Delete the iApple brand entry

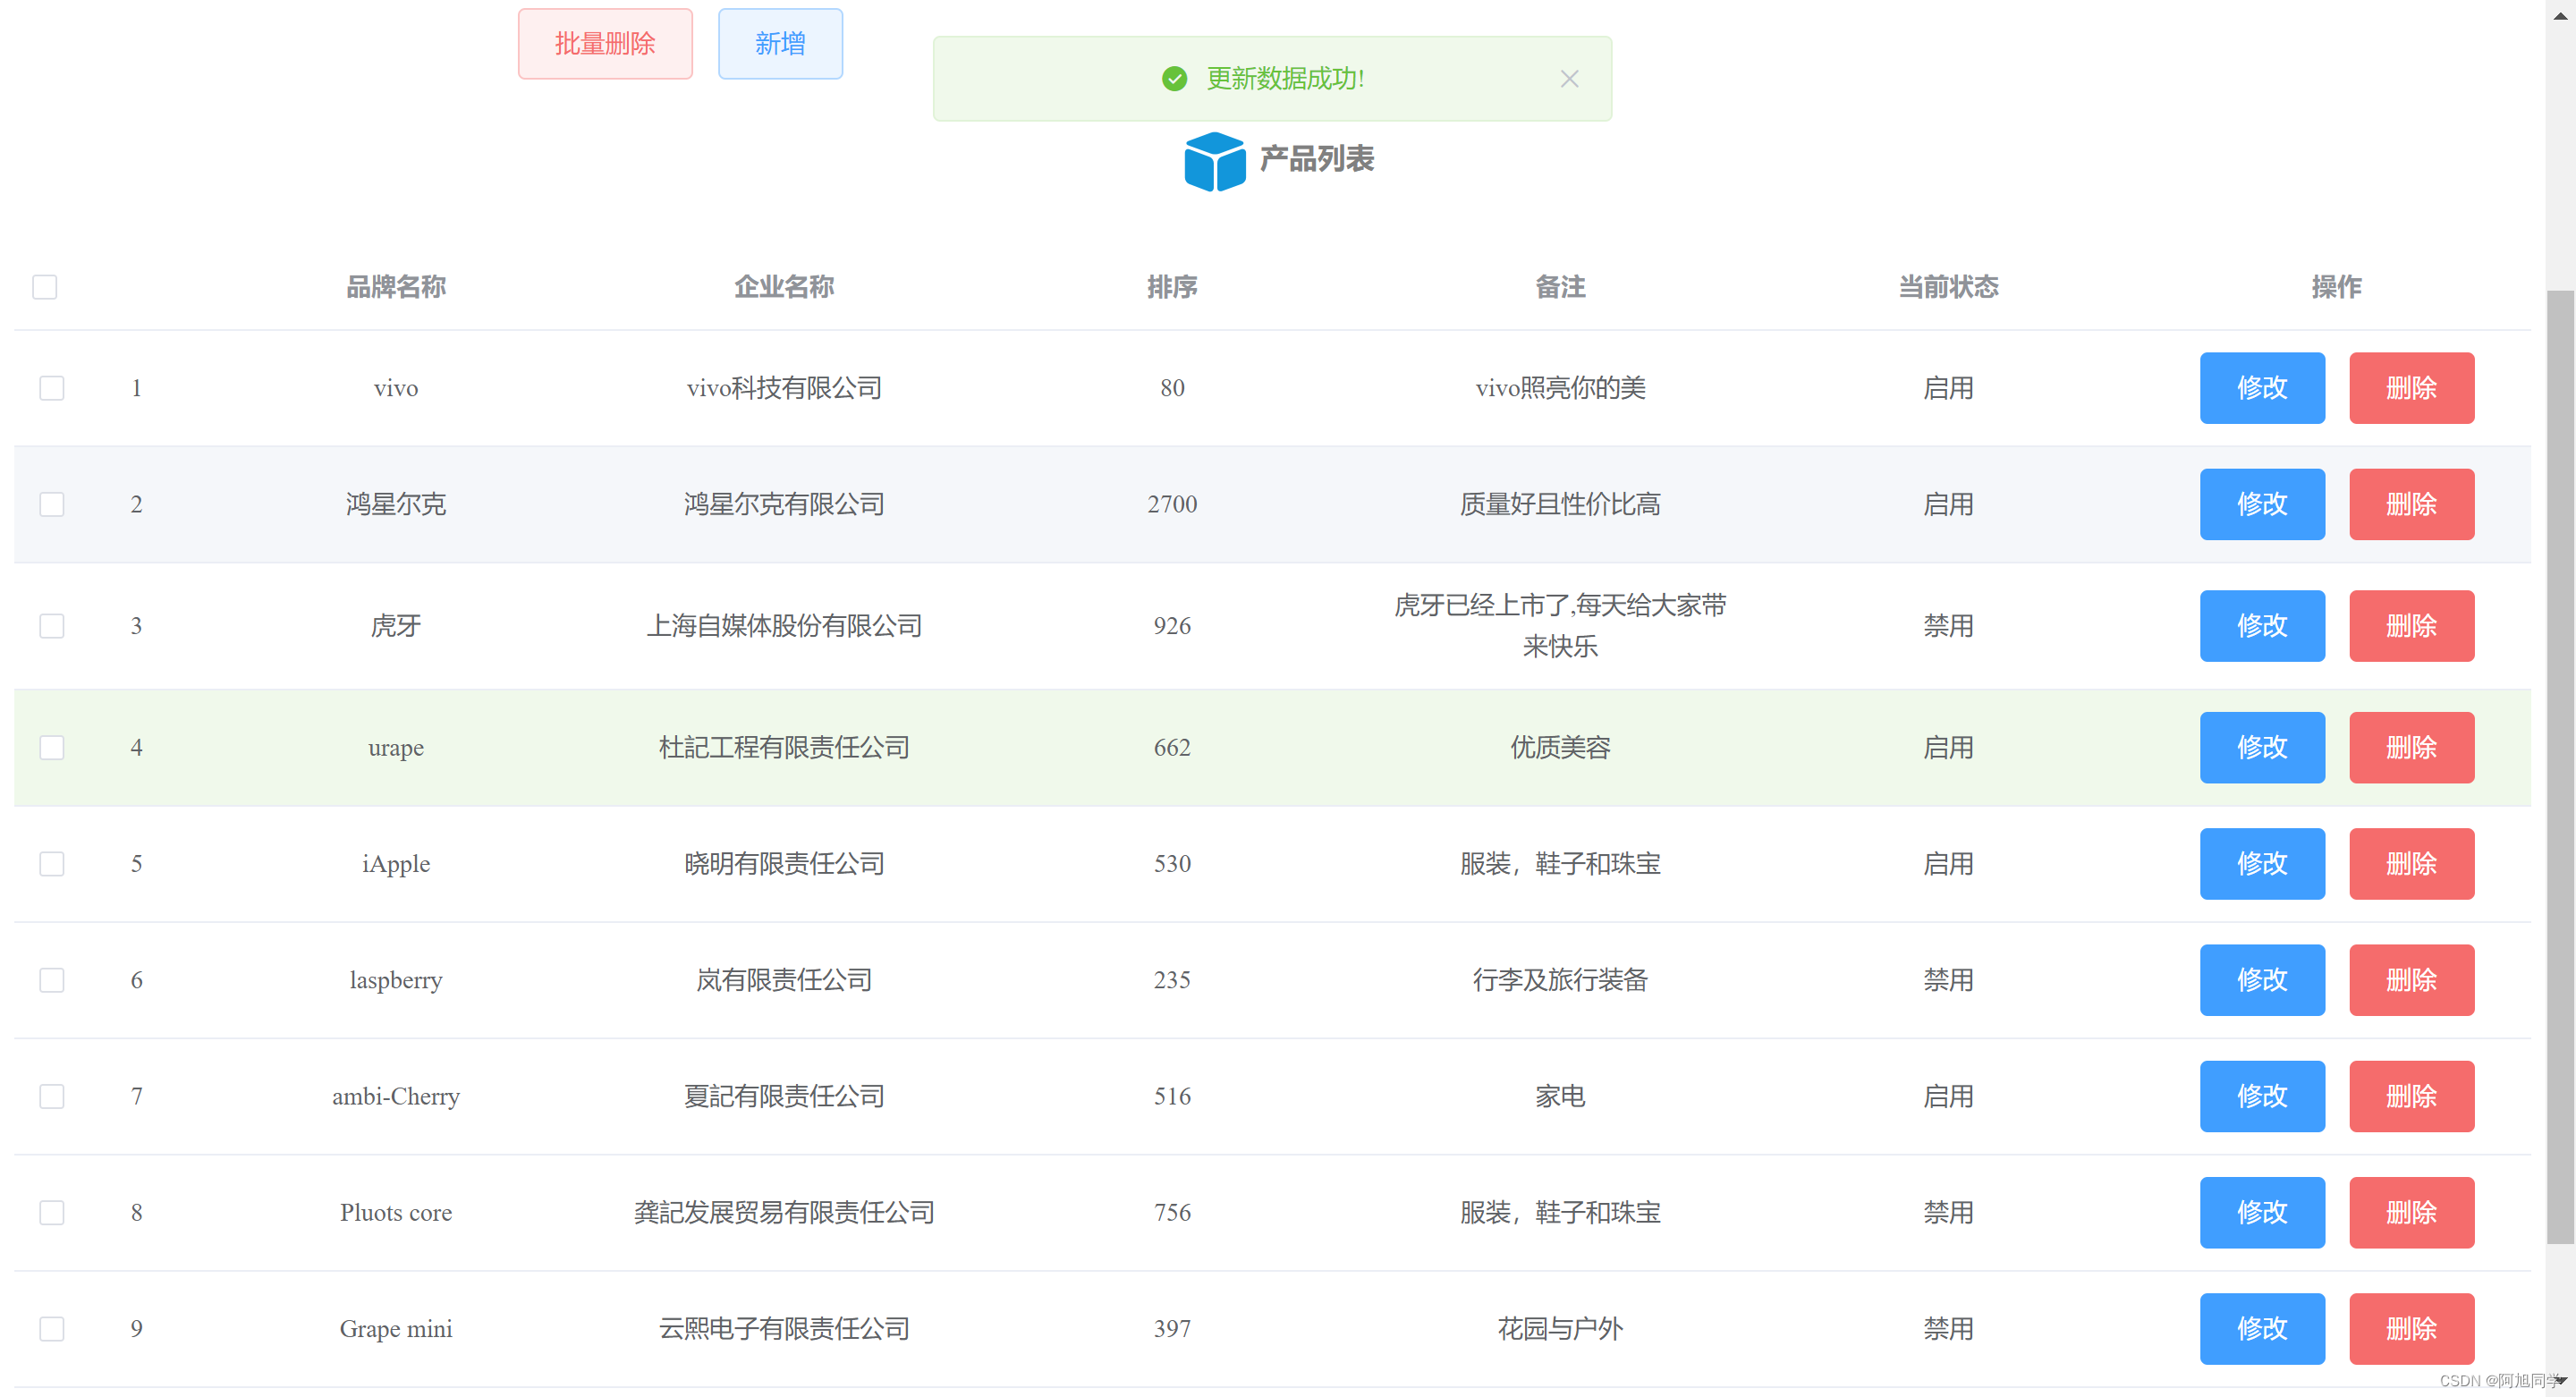pyautogui.click(x=2411, y=864)
